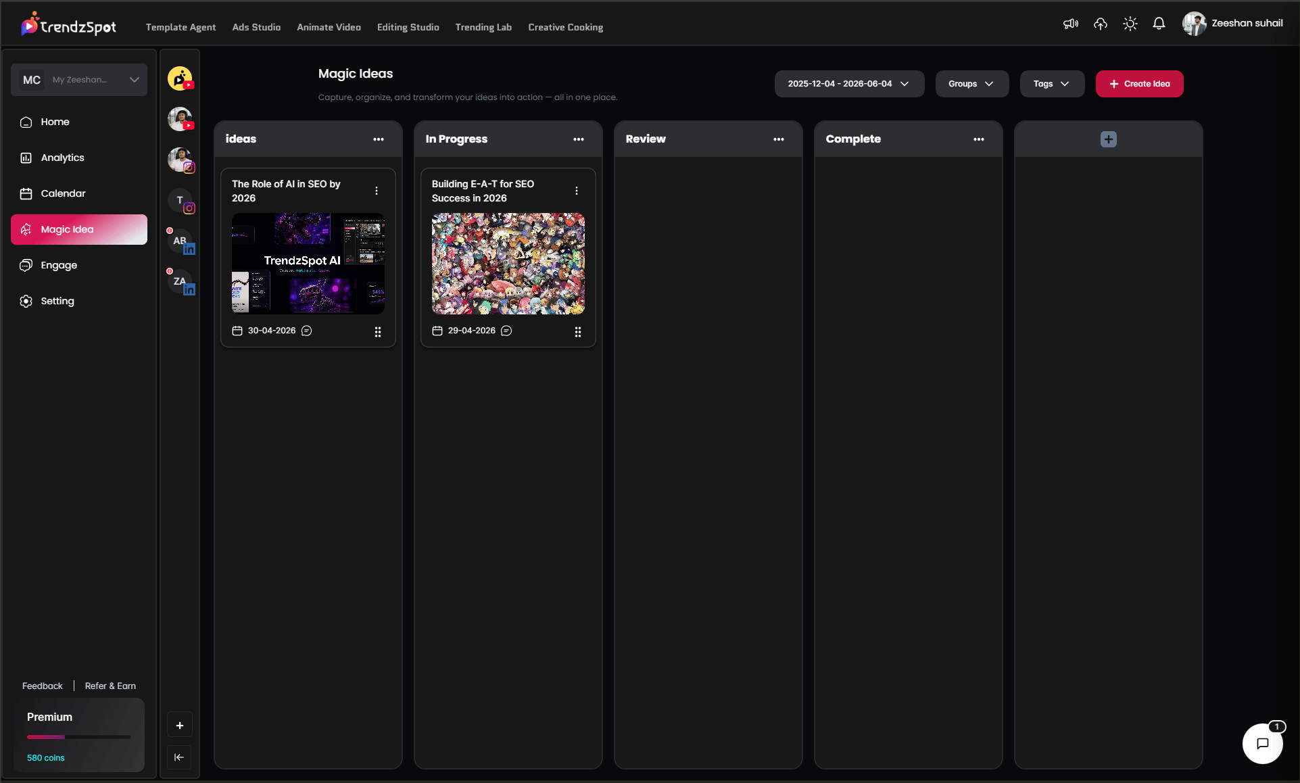Open Engage page
This screenshot has height=783, width=1300.
[79, 265]
